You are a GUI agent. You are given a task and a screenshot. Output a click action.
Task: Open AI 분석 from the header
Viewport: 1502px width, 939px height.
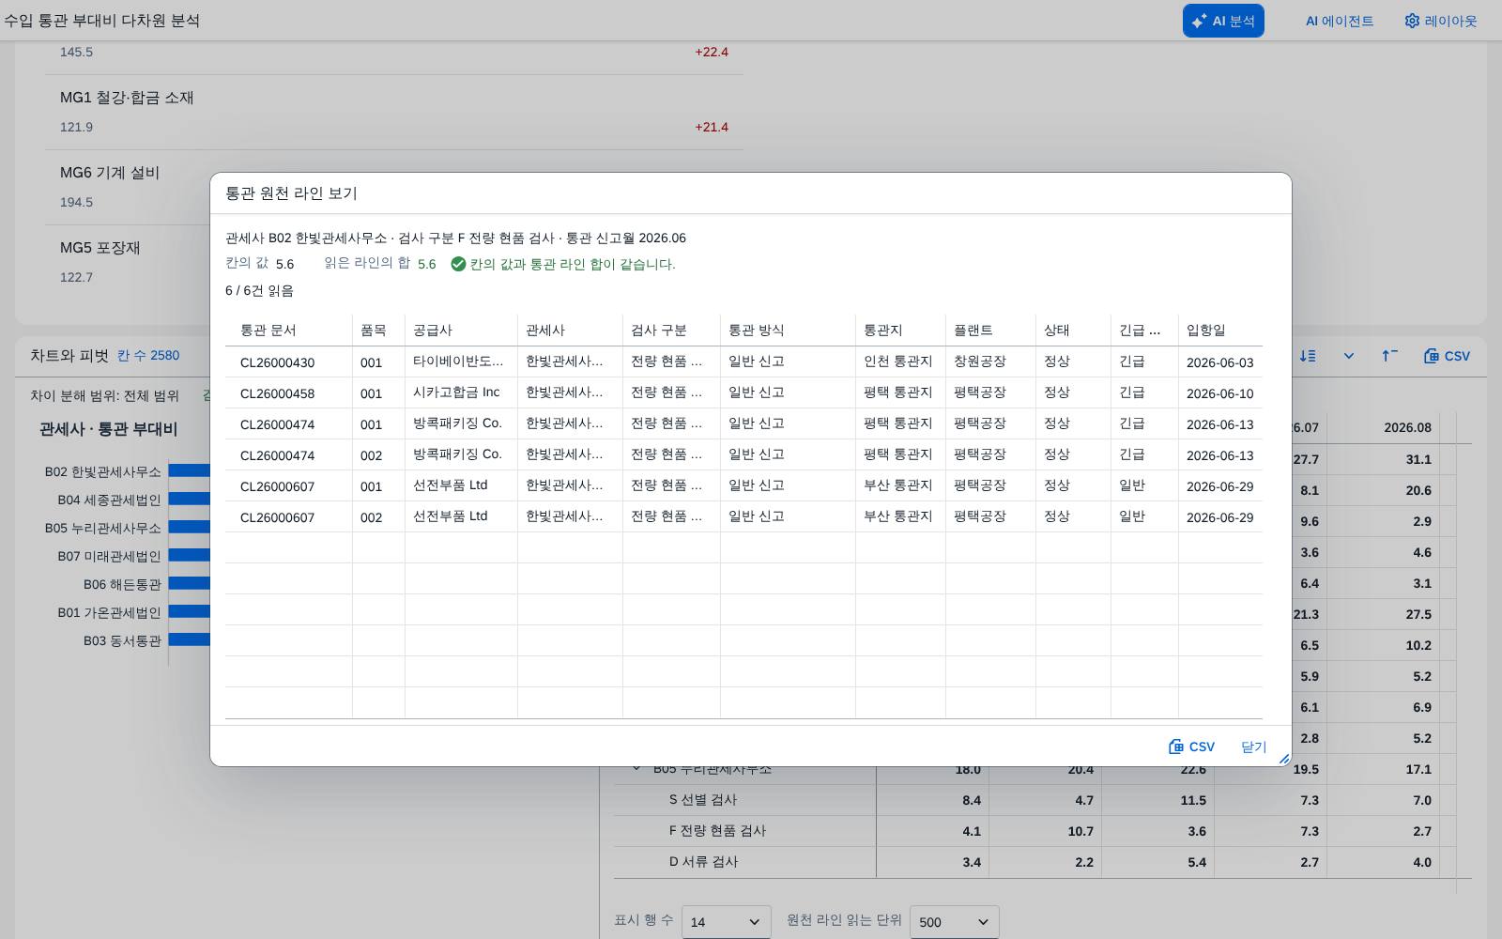[x=1222, y=21]
